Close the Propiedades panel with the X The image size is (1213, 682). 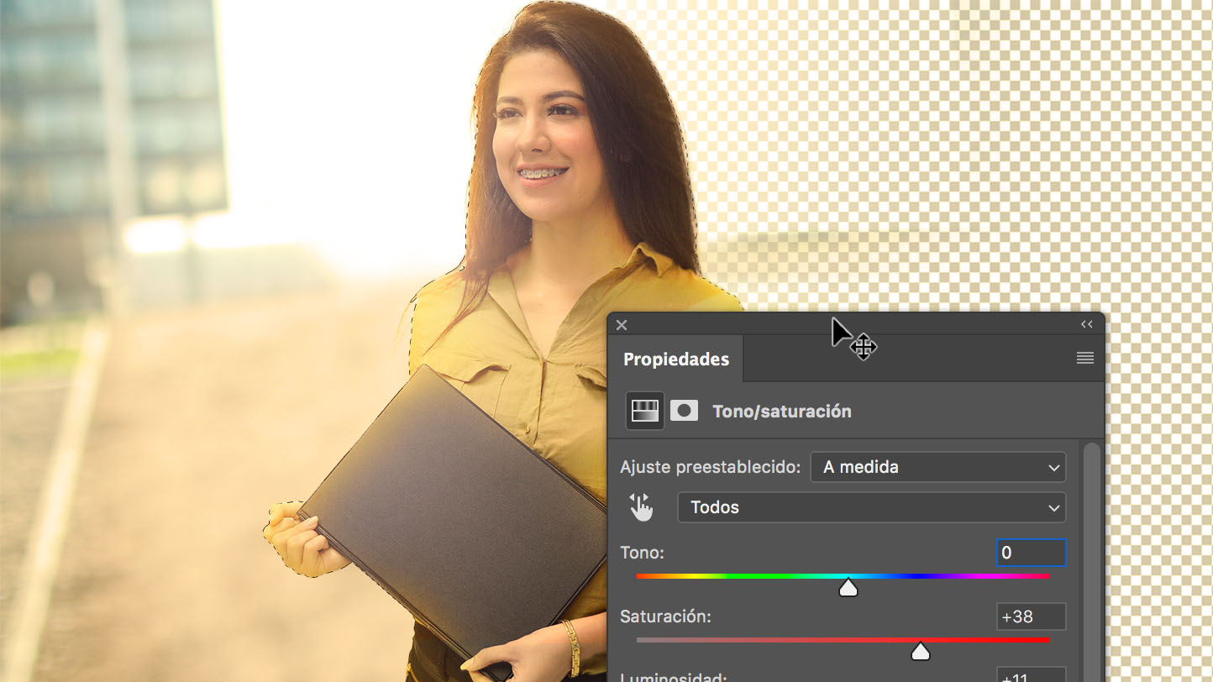(622, 325)
